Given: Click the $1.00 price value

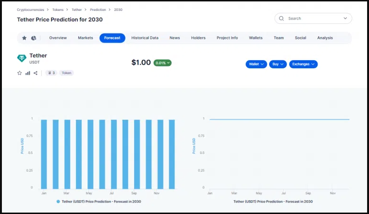Looking at the screenshot, I should point(141,63).
